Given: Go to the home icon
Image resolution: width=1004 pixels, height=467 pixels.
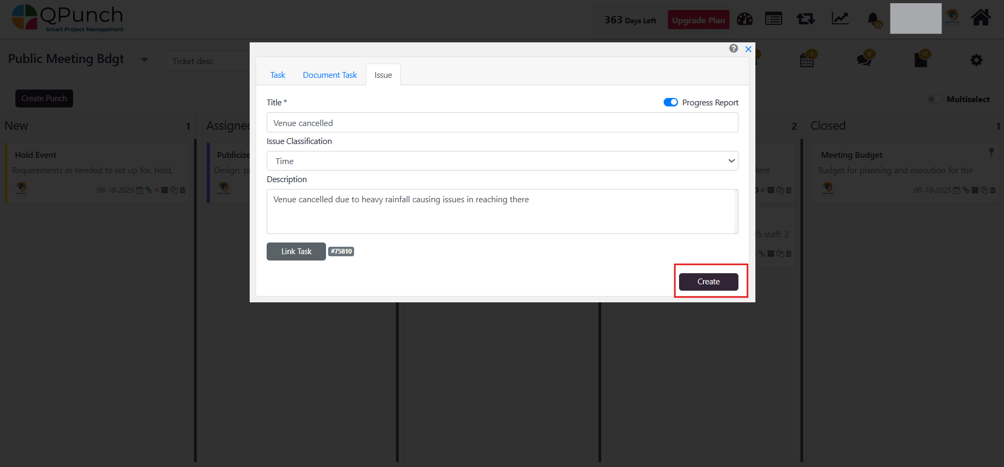Looking at the screenshot, I should [x=980, y=18].
